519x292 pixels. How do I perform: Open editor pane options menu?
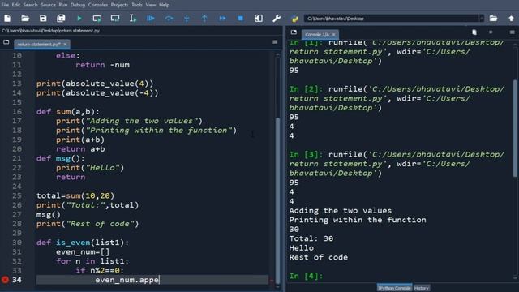click(x=275, y=42)
